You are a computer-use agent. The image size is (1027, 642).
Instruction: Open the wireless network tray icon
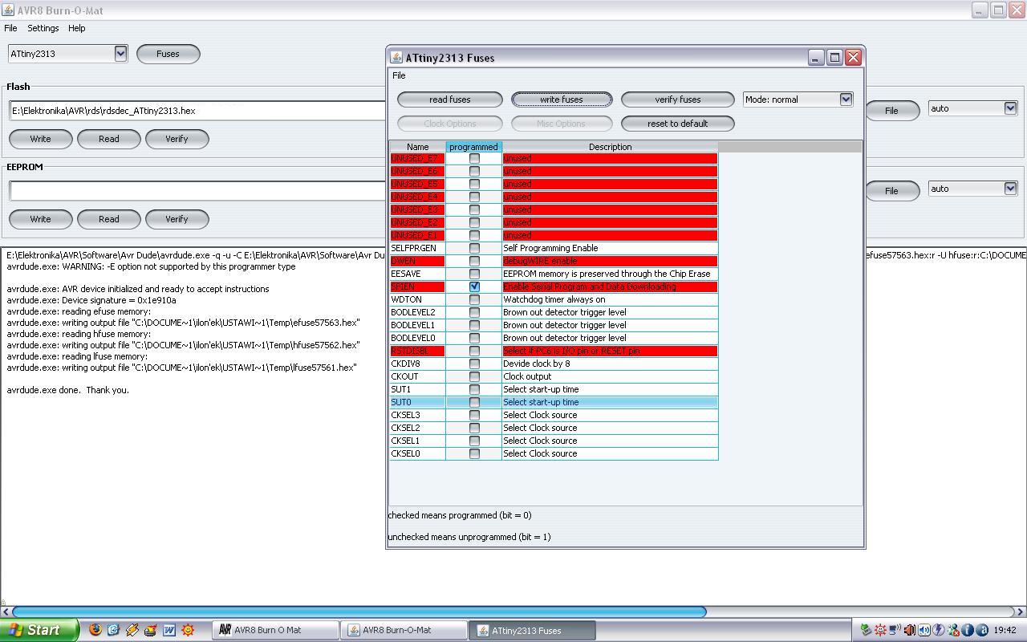pos(895,630)
